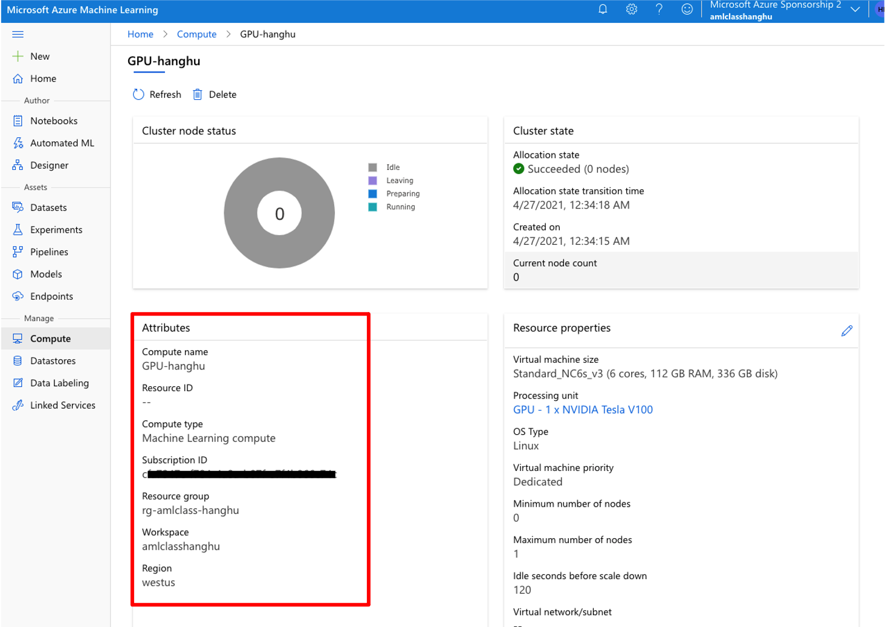The image size is (885, 627).
Task: Click the plus icon next to New
Action: coord(18,56)
